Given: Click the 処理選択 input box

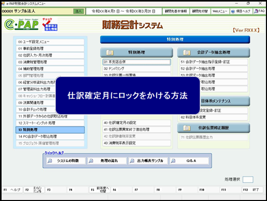Looking at the screenshot, I should point(248,179).
